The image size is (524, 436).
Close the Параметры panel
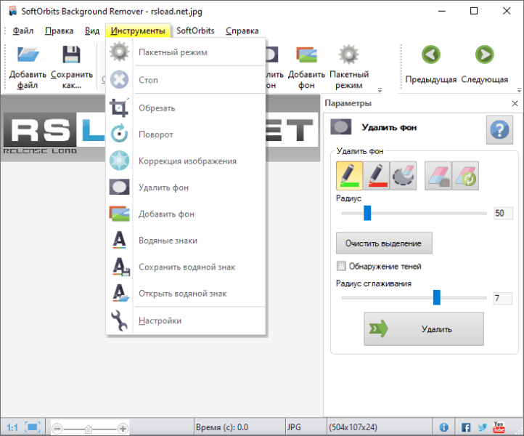[x=515, y=103]
